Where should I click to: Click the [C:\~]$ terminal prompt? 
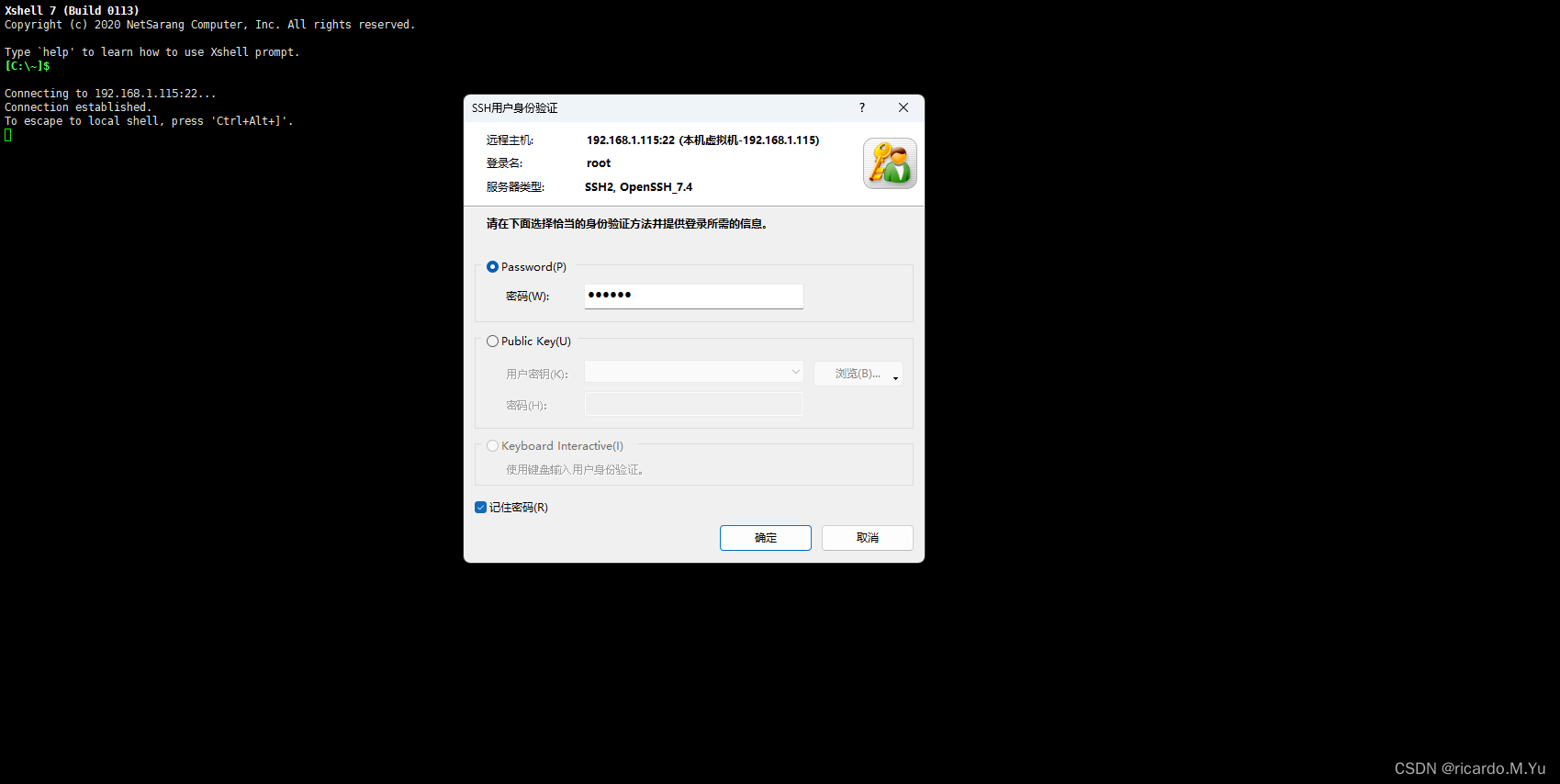[x=28, y=66]
